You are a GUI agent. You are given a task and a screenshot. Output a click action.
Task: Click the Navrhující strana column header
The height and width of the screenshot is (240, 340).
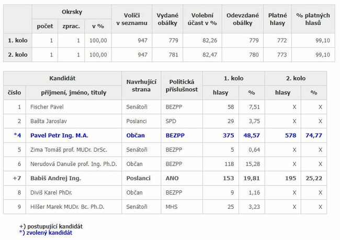coord(139,86)
